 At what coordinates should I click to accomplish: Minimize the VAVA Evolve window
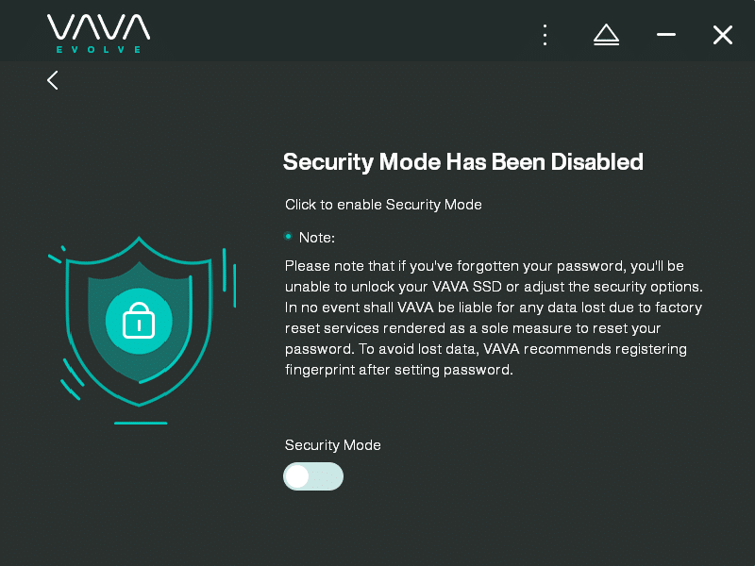tap(666, 35)
